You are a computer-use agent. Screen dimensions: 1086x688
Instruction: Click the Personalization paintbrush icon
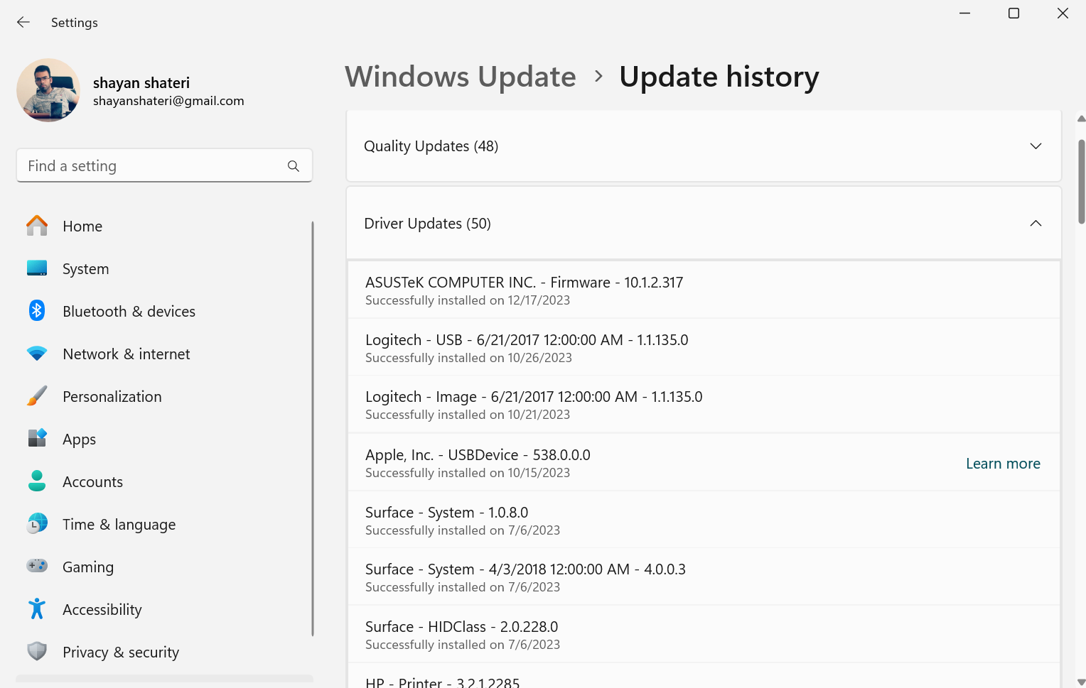pos(37,396)
